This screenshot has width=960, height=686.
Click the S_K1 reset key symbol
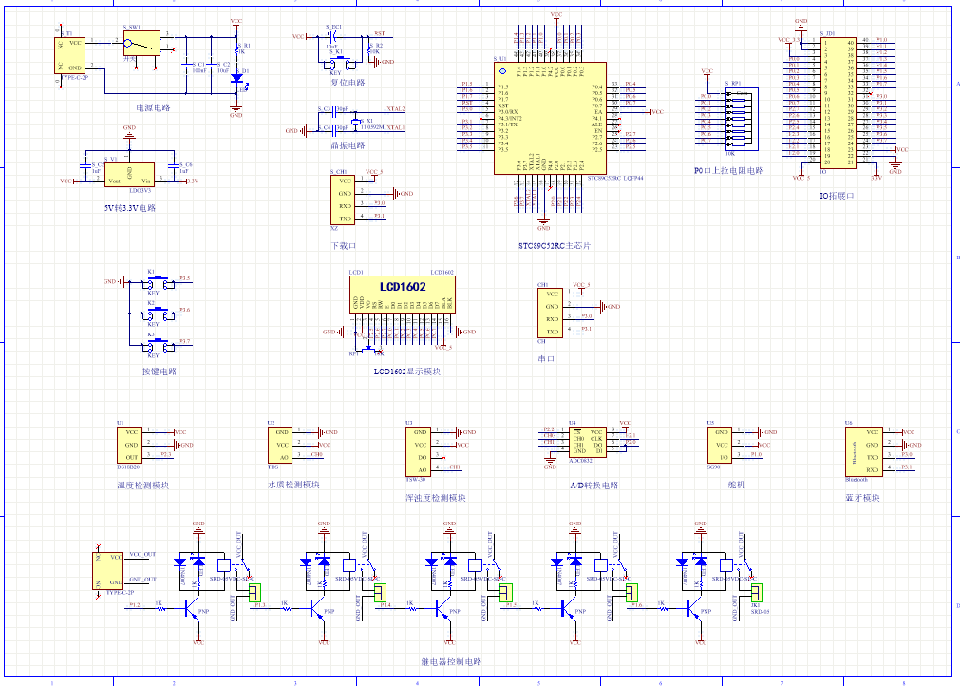(335, 60)
